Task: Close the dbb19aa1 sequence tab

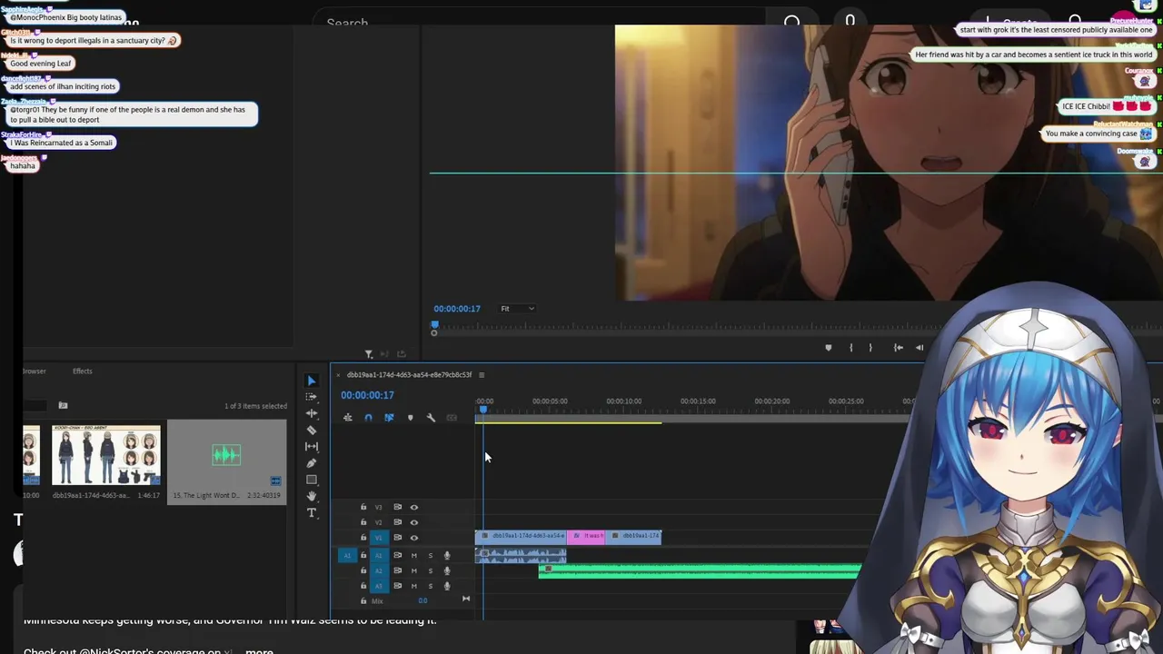Action: click(x=338, y=375)
